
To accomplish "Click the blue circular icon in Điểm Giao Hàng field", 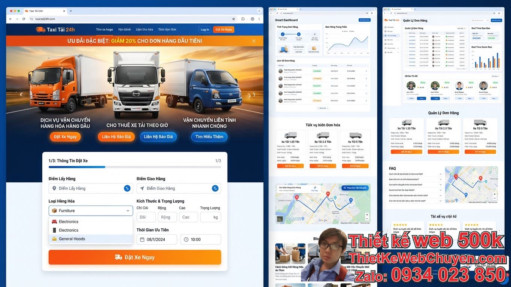I will coord(215,188).
